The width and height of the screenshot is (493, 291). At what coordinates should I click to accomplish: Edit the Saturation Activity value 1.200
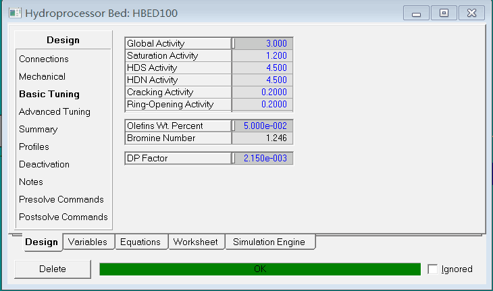click(263, 55)
